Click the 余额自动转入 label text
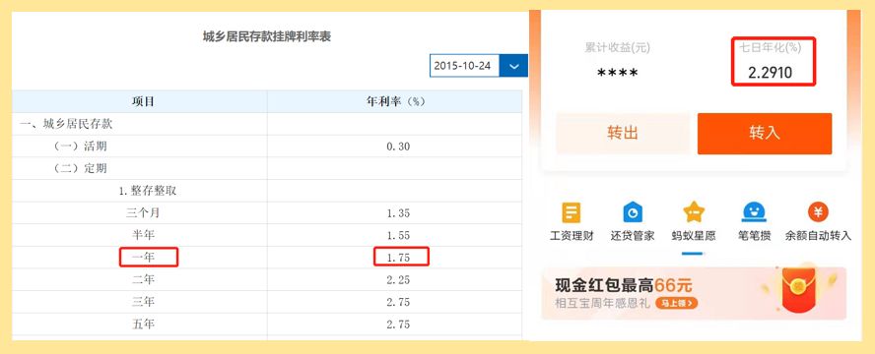This screenshot has width=875, height=354. pos(818,236)
